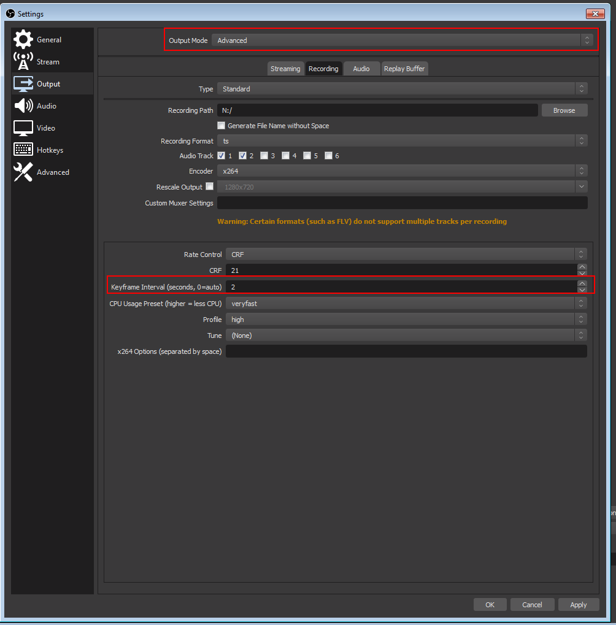Close the Settings window

tap(595, 13)
